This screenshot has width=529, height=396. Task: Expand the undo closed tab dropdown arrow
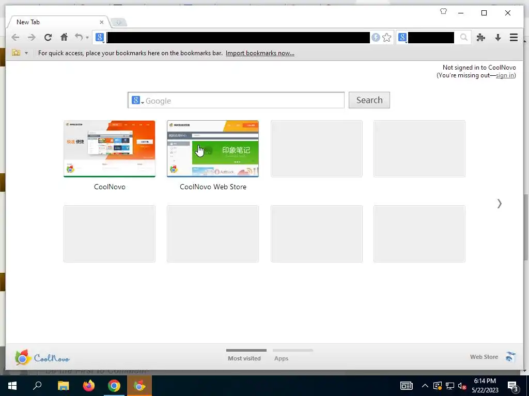tap(87, 38)
